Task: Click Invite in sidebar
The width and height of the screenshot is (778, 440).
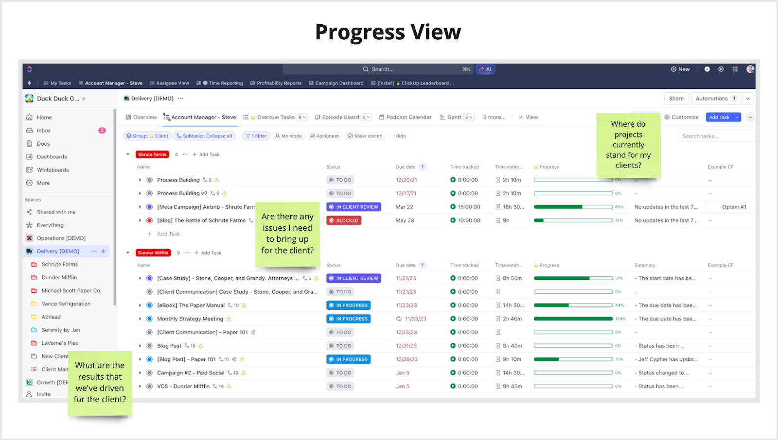Action: pyautogui.click(x=43, y=394)
